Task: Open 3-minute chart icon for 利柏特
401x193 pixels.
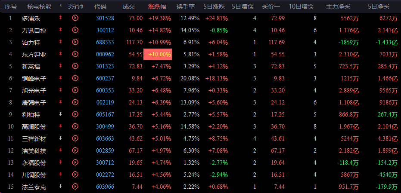Action: click(75, 114)
